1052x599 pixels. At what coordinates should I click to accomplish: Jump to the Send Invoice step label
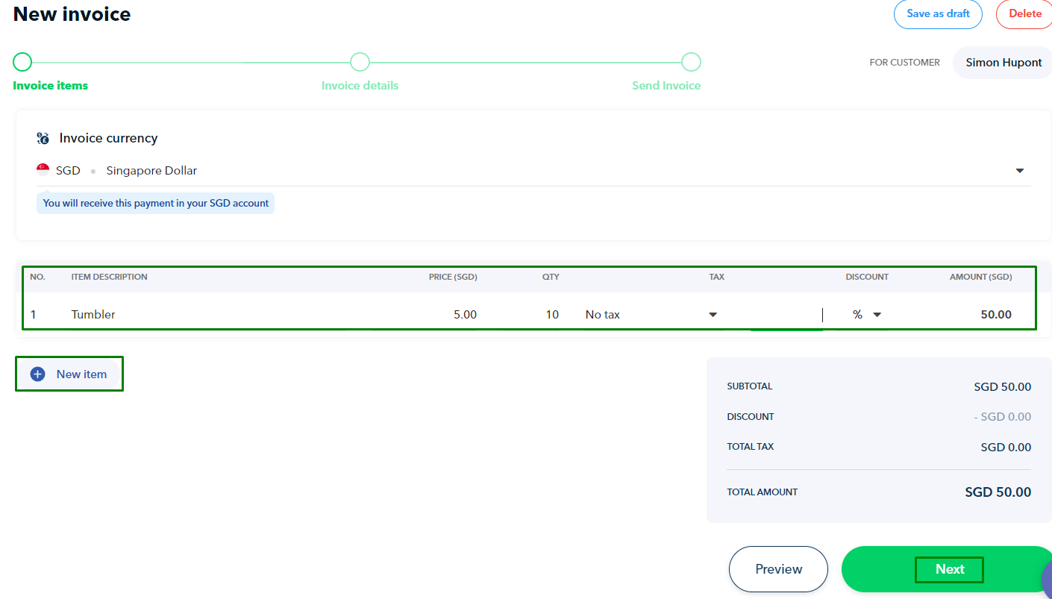666,86
